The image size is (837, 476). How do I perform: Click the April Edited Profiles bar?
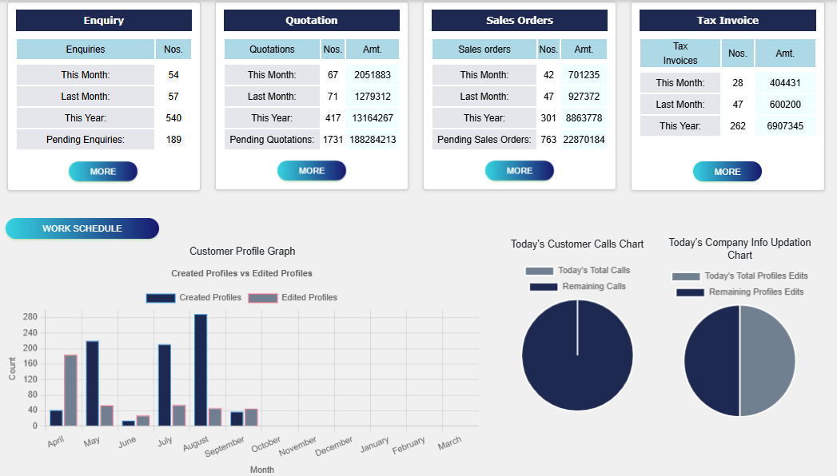click(70, 390)
